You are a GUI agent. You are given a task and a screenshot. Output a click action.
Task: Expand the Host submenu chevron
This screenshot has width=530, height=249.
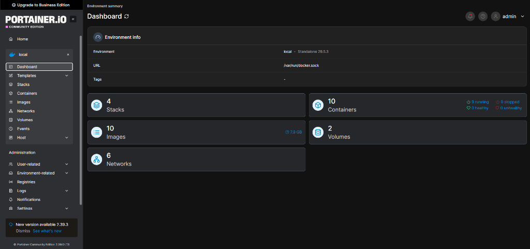[x=67, y=138]
